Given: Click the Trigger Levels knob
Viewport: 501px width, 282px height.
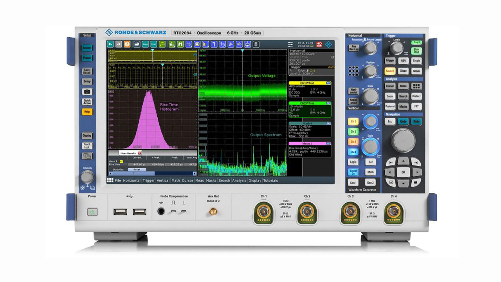Looking at the screenshot, I should 396,48.
